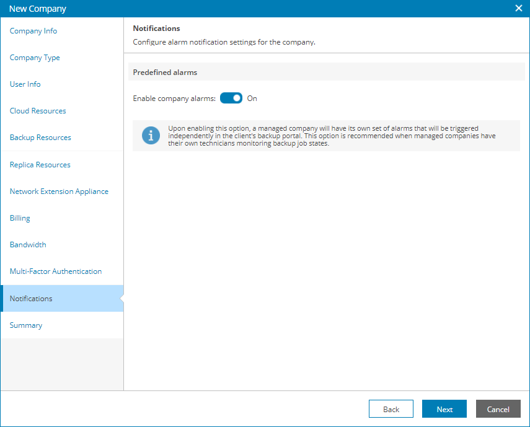Click the Enable company alarms label
This screenshot has height=427, width=530.
click(x=174, y=99)
